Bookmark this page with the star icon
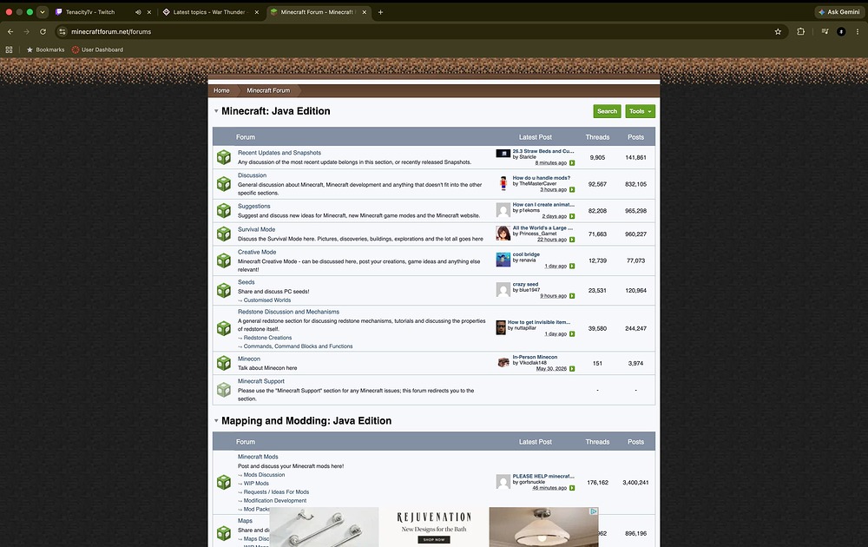 [x=778, y=31]
